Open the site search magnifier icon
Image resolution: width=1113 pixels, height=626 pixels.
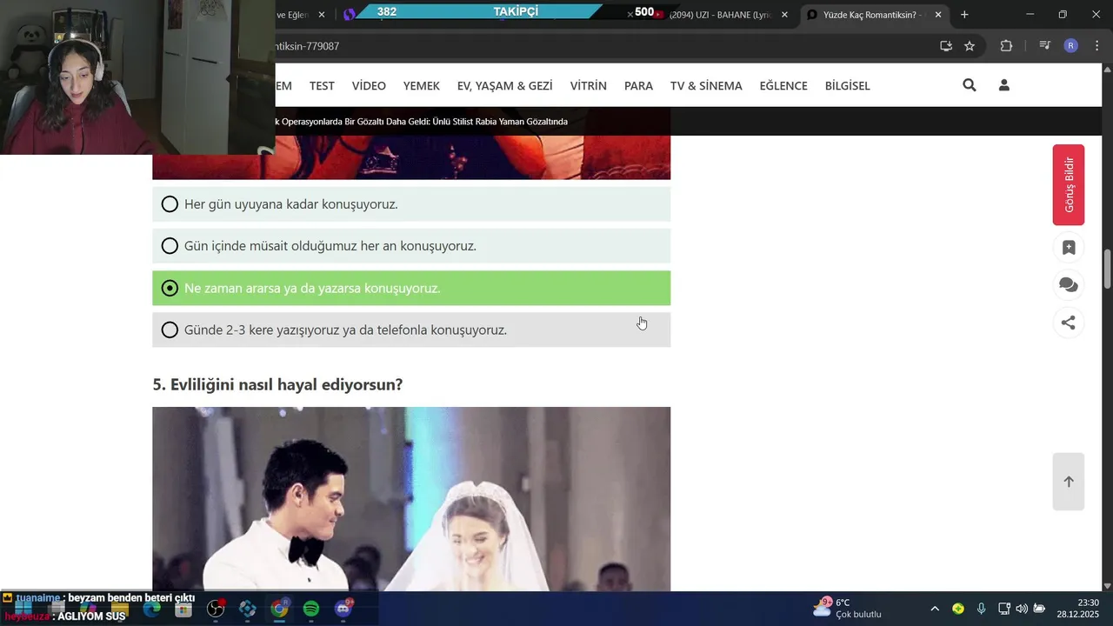tap(970, 85)
